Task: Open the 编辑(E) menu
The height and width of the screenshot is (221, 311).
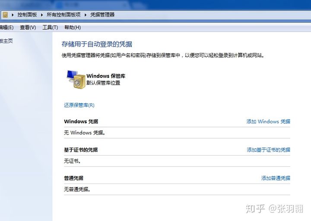Action: [6, 27]
